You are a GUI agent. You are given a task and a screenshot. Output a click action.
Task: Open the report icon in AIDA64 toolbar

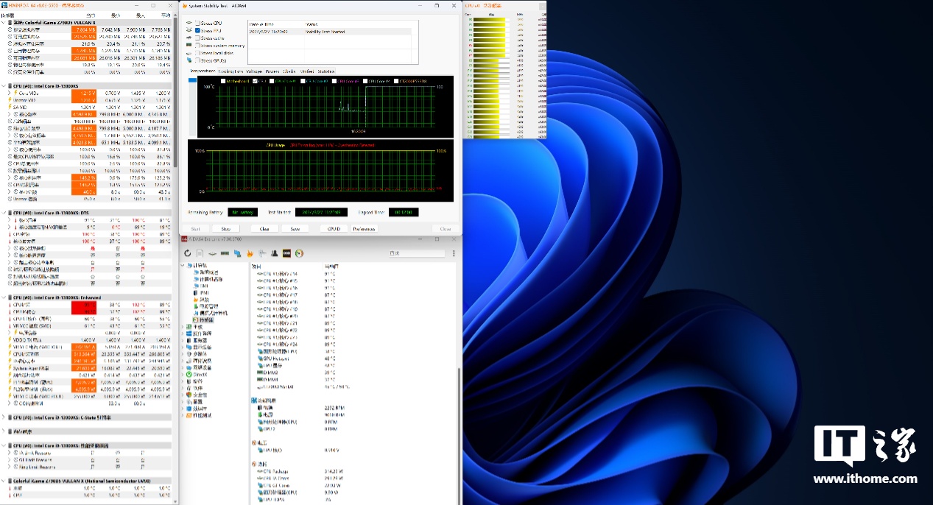[200, 253]
